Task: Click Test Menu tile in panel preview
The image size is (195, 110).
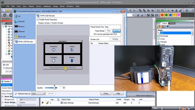Action: (54, 60)
